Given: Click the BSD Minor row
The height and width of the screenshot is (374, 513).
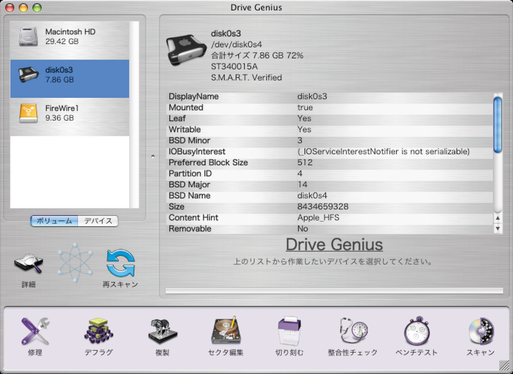Looking at the screenshot, I should coord(329,141).
